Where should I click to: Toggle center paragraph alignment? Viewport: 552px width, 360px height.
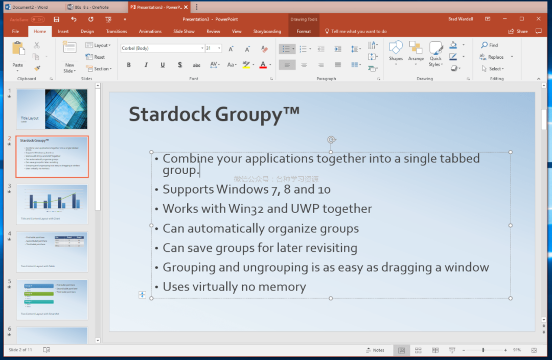point(304,65)
